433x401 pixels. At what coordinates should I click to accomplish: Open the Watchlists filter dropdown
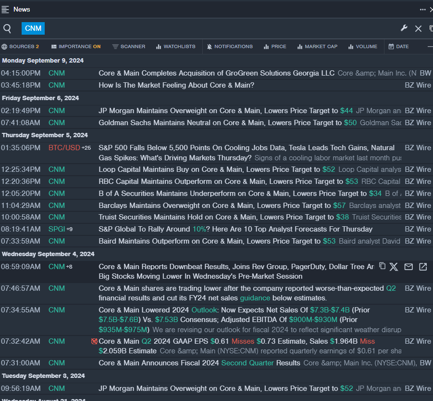(175, 47)
